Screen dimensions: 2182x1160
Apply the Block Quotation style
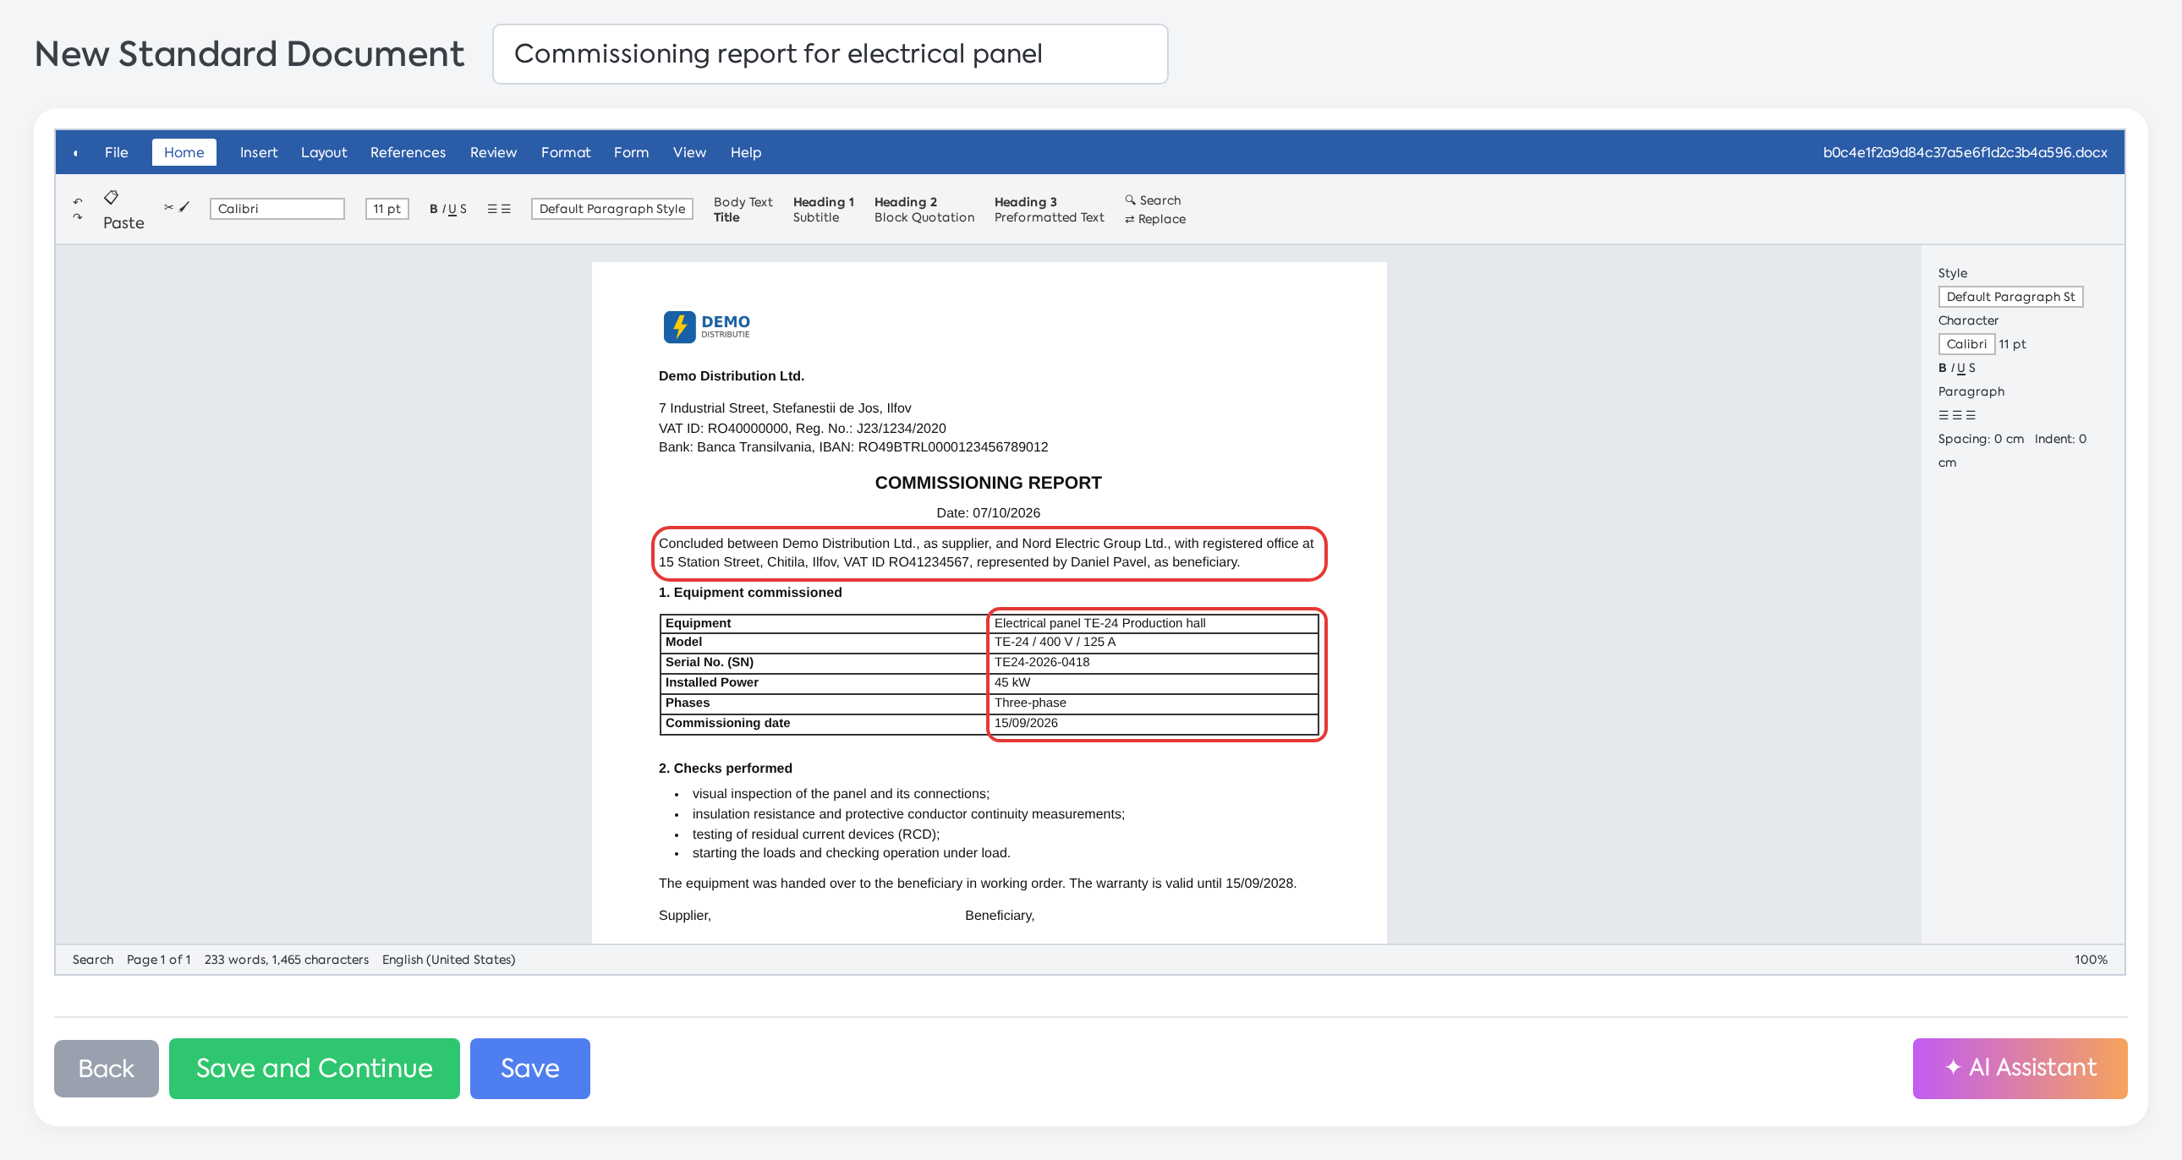pyautogui.click(x=924, y=217)
